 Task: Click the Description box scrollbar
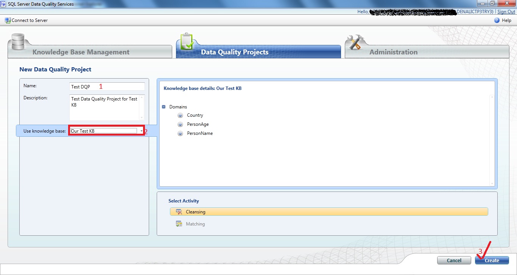pos(142,108)
